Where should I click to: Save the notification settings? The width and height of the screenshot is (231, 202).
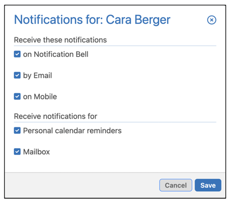208,185
